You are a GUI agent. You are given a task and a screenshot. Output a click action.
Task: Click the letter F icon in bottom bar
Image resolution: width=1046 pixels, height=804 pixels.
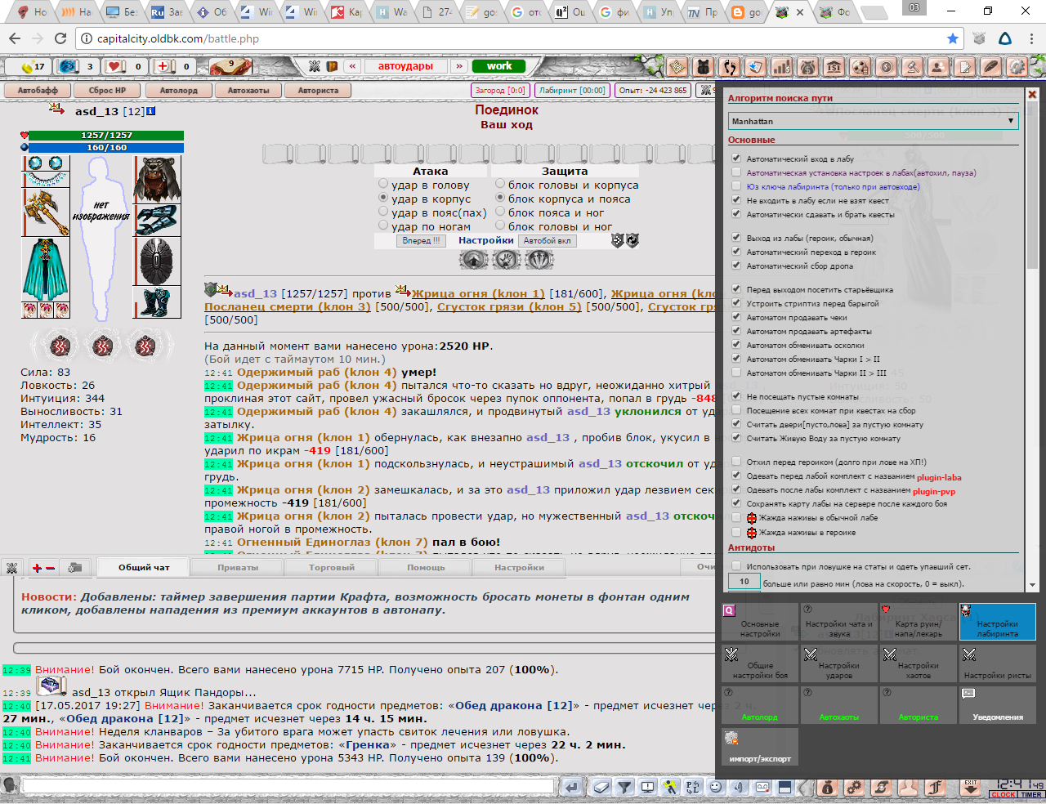936,787
